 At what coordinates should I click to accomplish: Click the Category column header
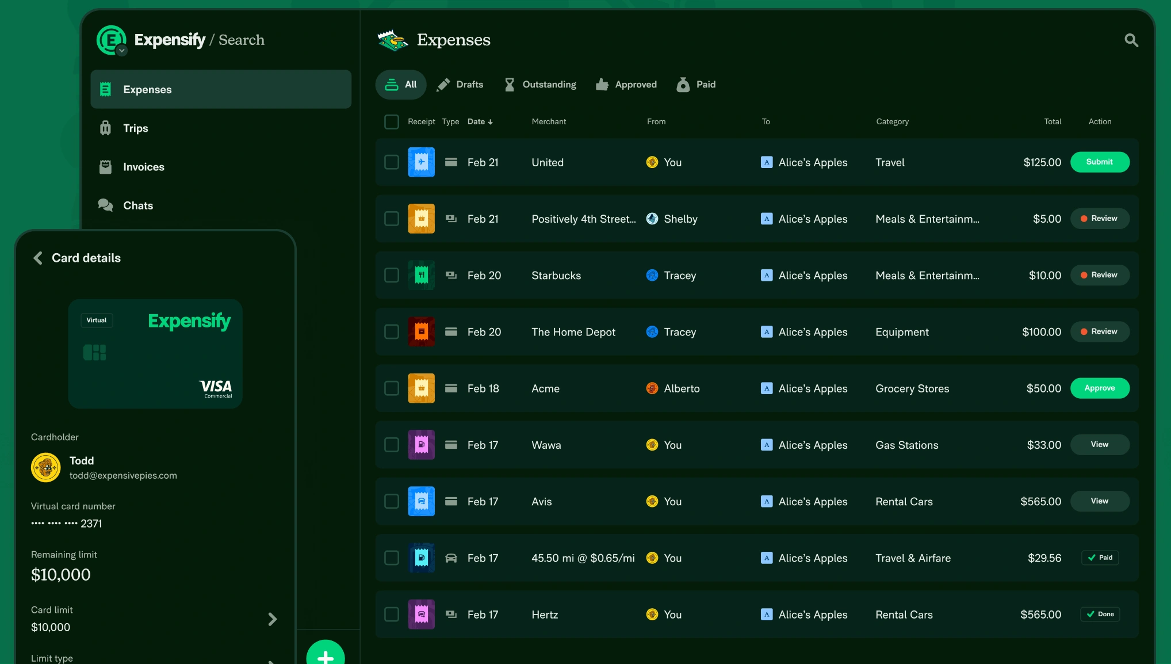coord(892,122)
